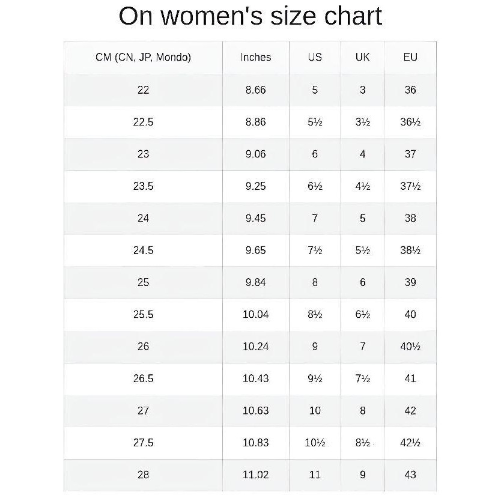Click the "CM (CN, JP, Mondo)" column header
The height and width of the screenshot is (501, 501).
point(143,58)
